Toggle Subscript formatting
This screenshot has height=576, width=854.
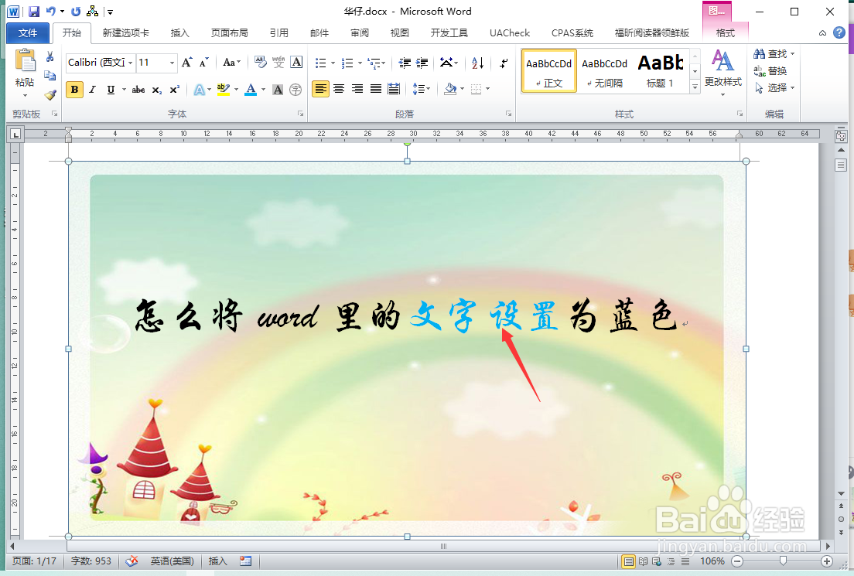157,90
